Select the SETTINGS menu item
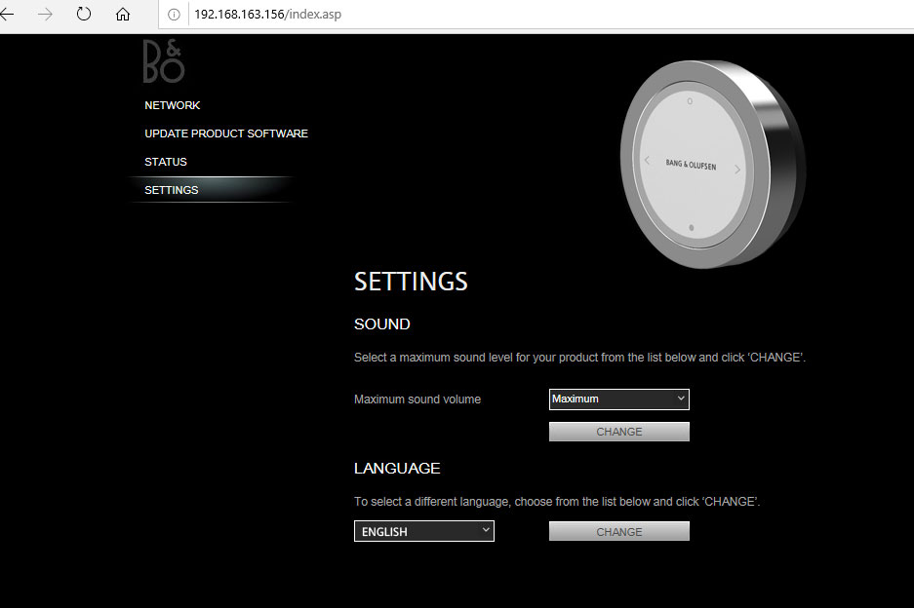Screen dimensions: 914x608 pos(172,190)
